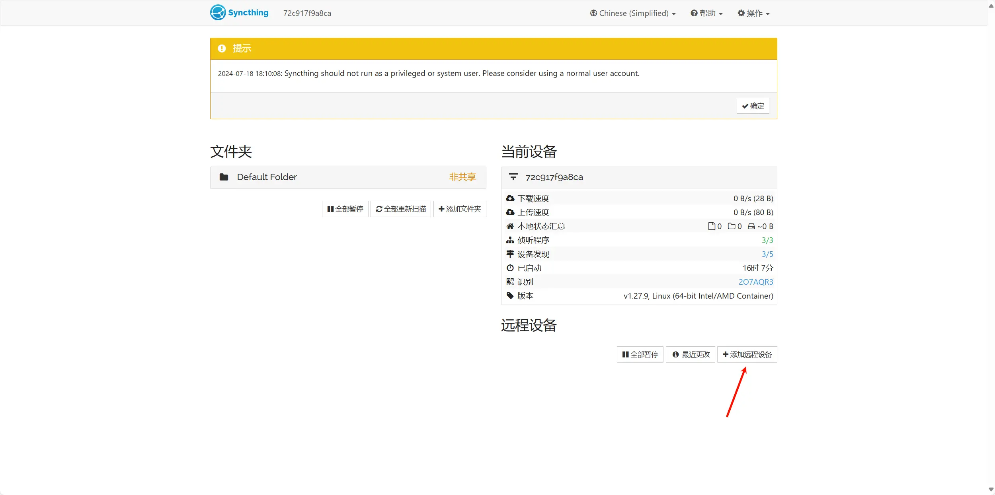Click the warning icon in the 提示 header
Viewport: 995px width, 495px height.
(222, 49)
